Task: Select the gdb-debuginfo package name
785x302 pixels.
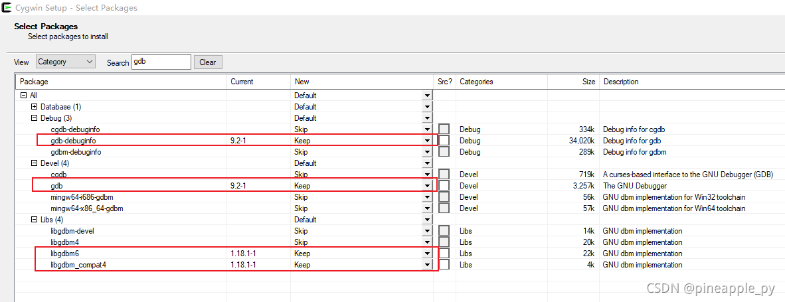Action: [x=73, y=141]
